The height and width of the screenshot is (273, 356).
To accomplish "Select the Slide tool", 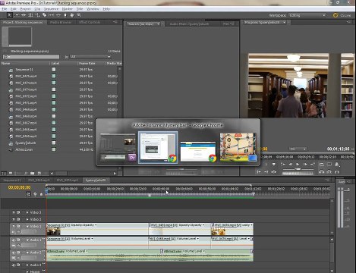I will [58, 15].
